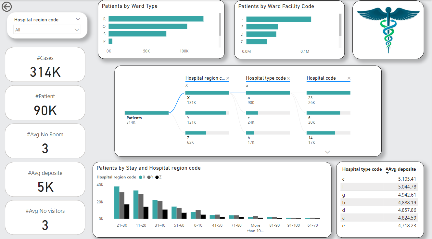Click the #Cases 314K card
The image size is (432, 239).
45,65
